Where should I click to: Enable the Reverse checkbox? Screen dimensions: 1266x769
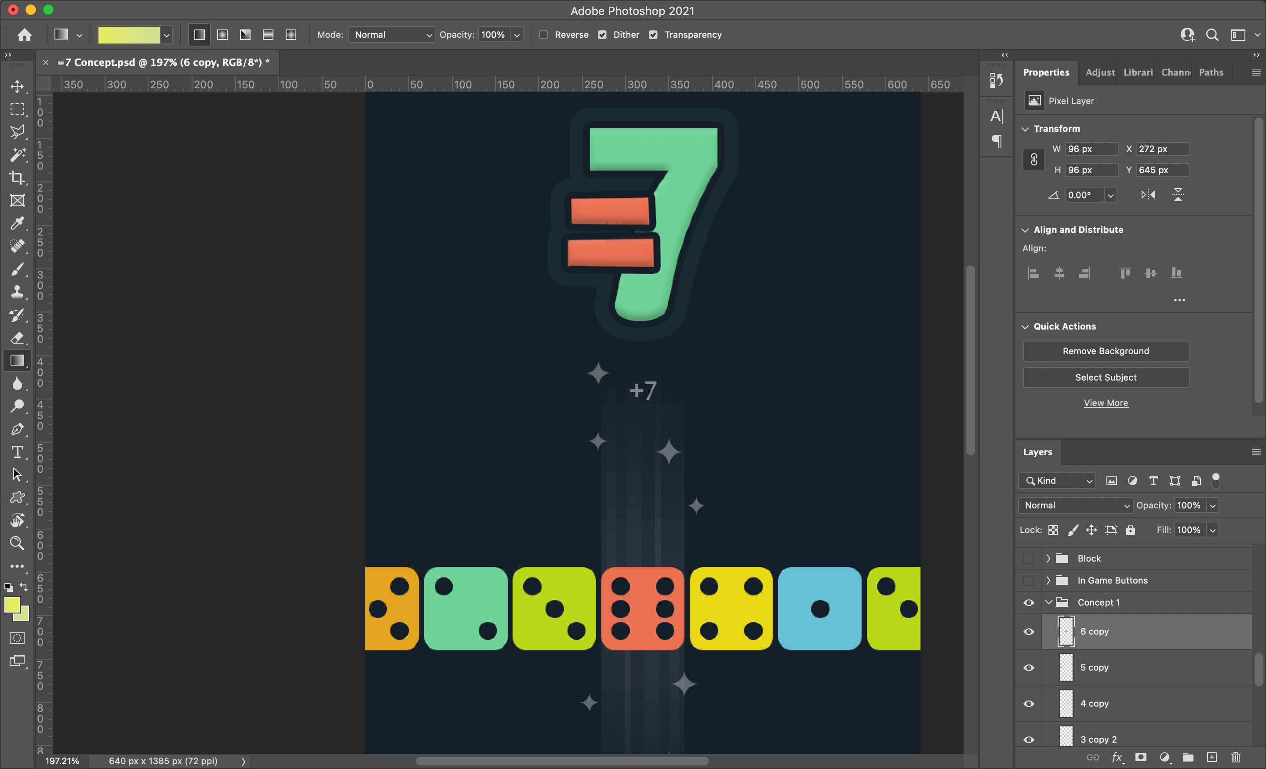click(x=544, y=35)
